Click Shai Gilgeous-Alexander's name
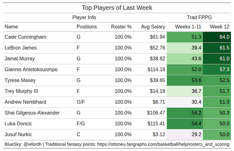This screenshot has height=151, width=234. click(x=32, y=113)
